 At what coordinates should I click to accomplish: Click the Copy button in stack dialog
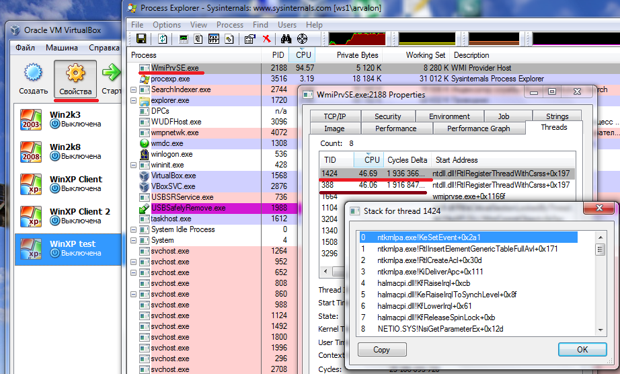pos(381,350)
